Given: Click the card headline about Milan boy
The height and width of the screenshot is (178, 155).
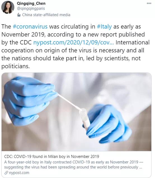Looking at the screenshot, I should pos(52,156).
